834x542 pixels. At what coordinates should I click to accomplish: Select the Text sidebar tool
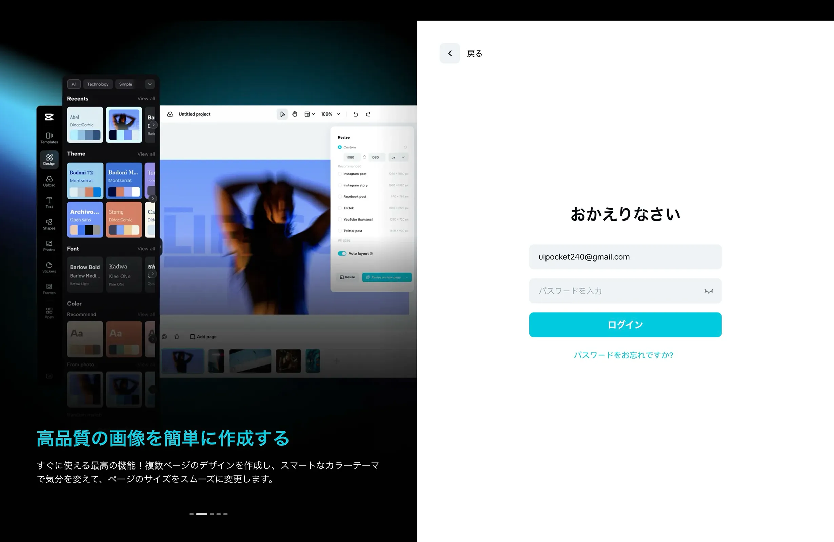pyautogui.click(x=49, y=203)
